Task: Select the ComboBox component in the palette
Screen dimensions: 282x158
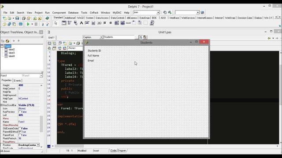Action: tap(122, 23)
